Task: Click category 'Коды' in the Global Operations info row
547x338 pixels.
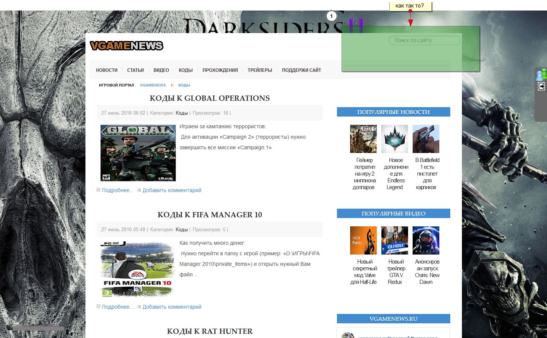Action: click(x=182, y=113)
